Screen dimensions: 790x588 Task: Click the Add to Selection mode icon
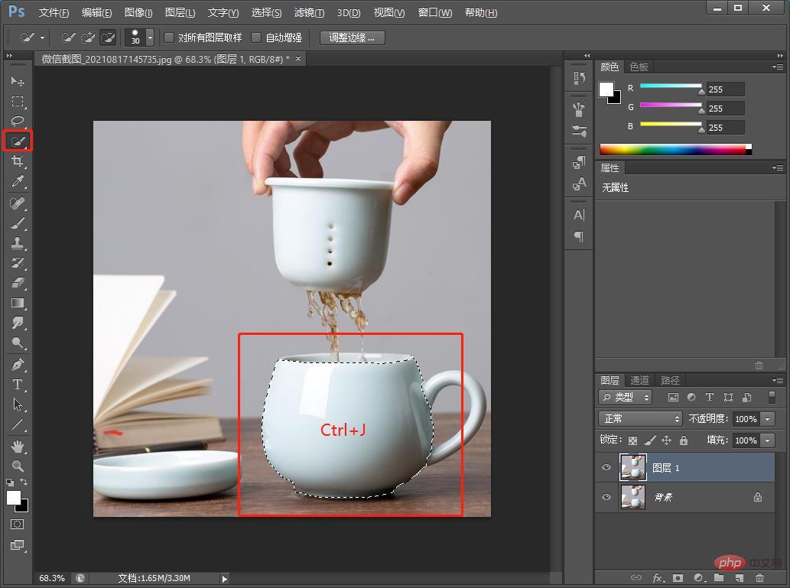(x=88, y=37)
